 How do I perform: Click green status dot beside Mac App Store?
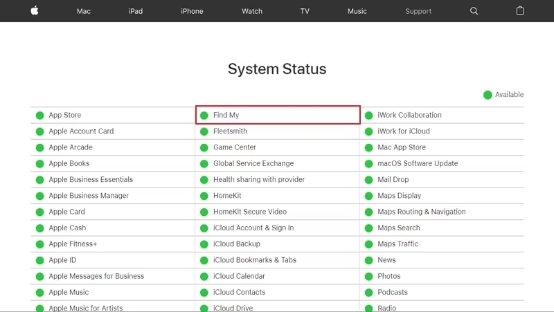coord(369,147)
